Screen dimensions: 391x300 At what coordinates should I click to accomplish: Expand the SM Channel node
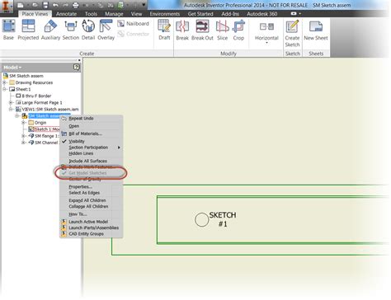point(23,143)
